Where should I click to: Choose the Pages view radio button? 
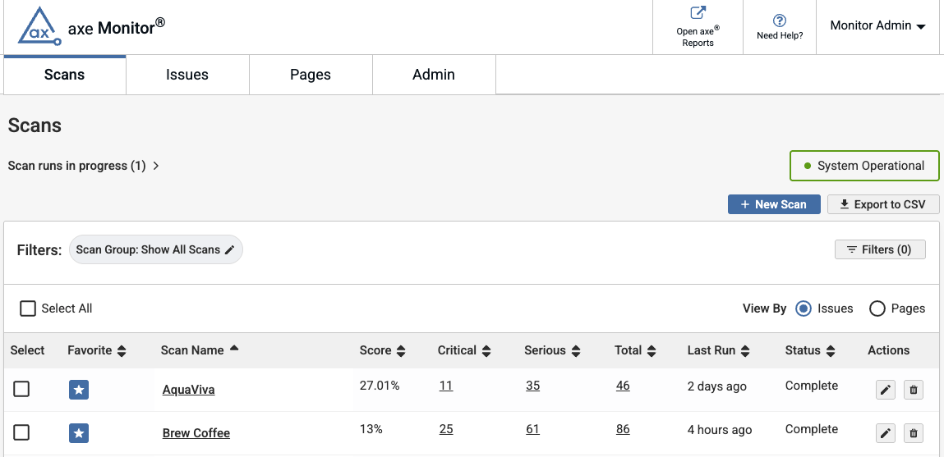point(877,308)
